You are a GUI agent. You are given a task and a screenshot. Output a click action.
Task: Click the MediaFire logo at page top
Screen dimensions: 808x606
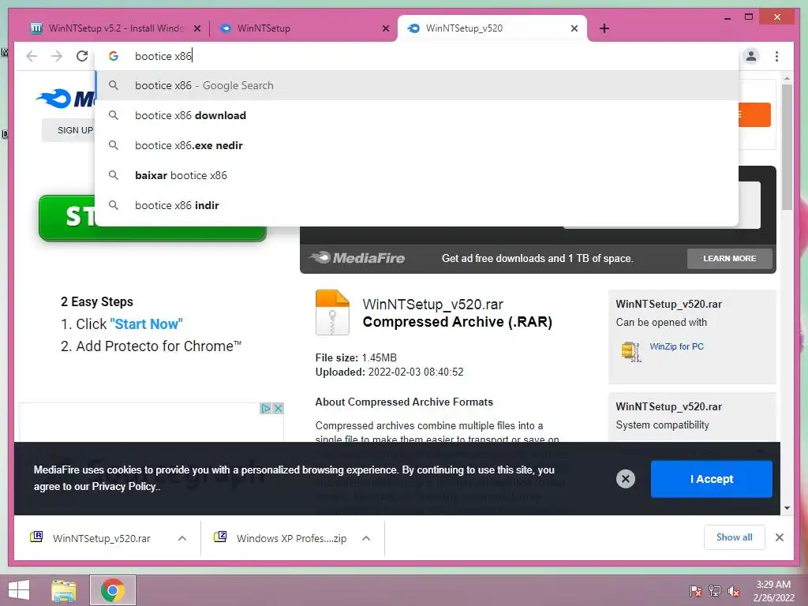pyautogui.click(x=66, y=99)
